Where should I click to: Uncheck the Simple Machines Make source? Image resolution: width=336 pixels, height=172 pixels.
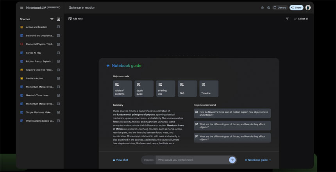(58, 112)
